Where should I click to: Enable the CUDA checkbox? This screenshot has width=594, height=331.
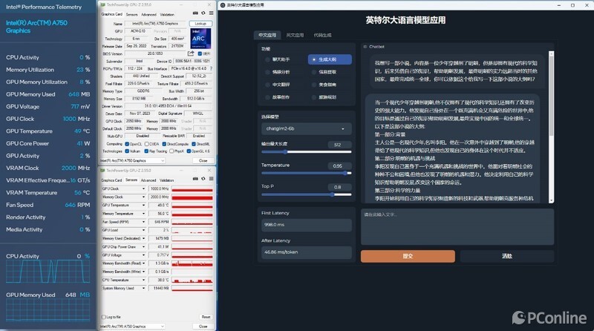[146, 144]
